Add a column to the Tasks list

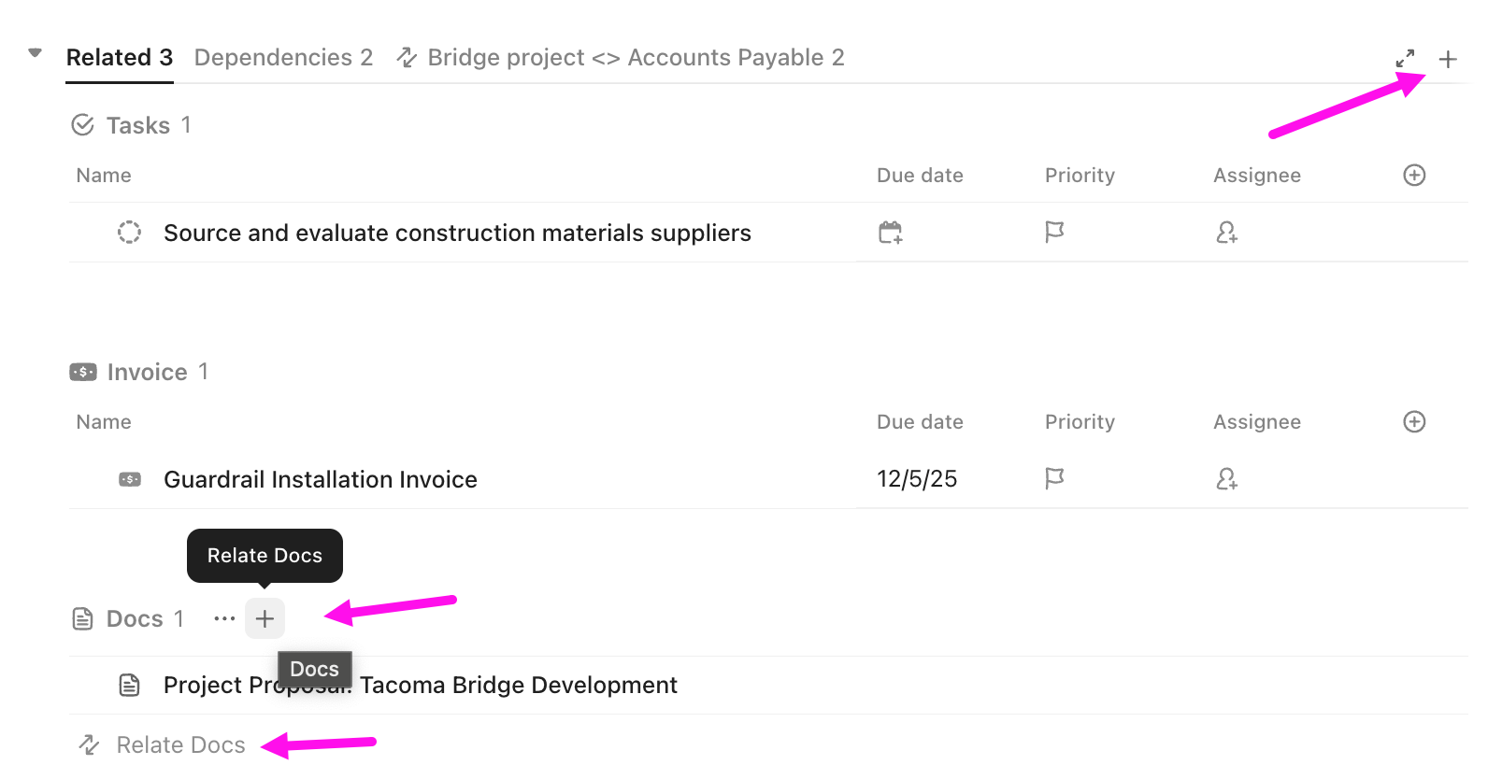point(1414,175)
